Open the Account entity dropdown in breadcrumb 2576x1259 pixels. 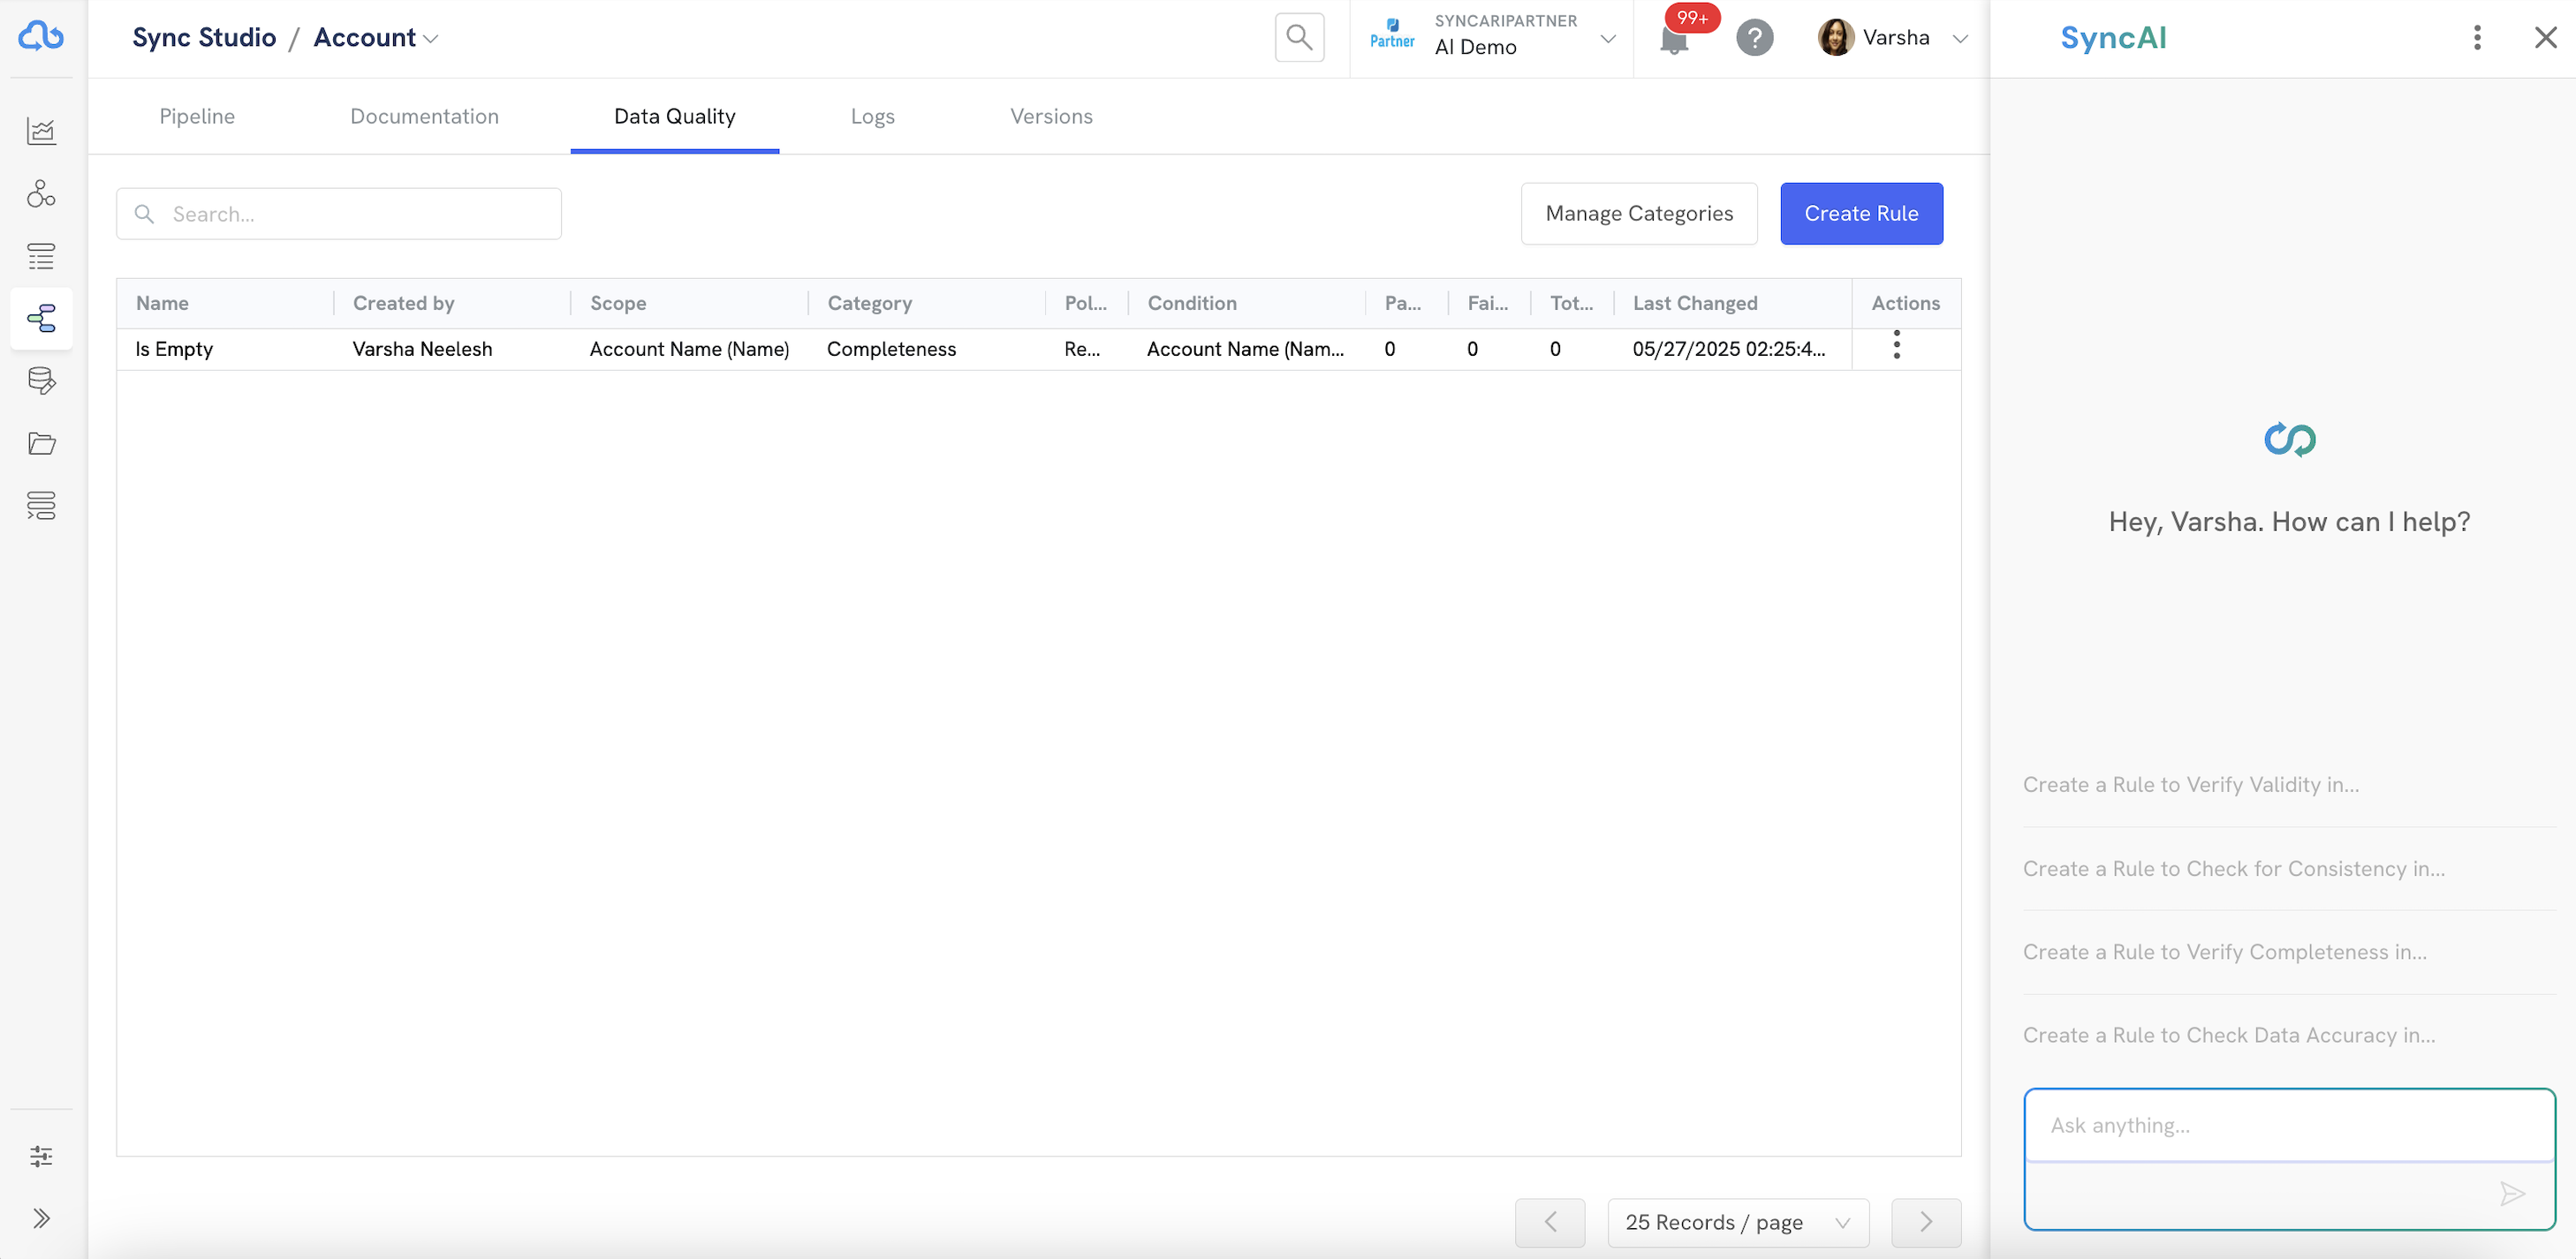coord(375,38)
